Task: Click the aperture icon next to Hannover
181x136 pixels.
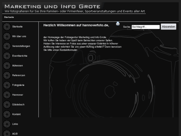Action: [x=7, y=95]
